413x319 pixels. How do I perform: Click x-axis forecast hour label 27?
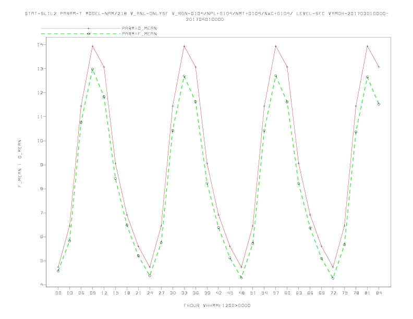point(161,293)
